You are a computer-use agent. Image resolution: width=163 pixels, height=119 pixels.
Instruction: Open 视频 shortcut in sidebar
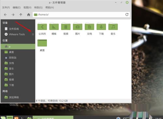pos(18,80)
